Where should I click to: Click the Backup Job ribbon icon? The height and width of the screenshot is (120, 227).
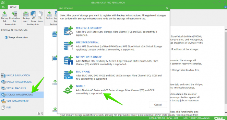tap(5, 14)
